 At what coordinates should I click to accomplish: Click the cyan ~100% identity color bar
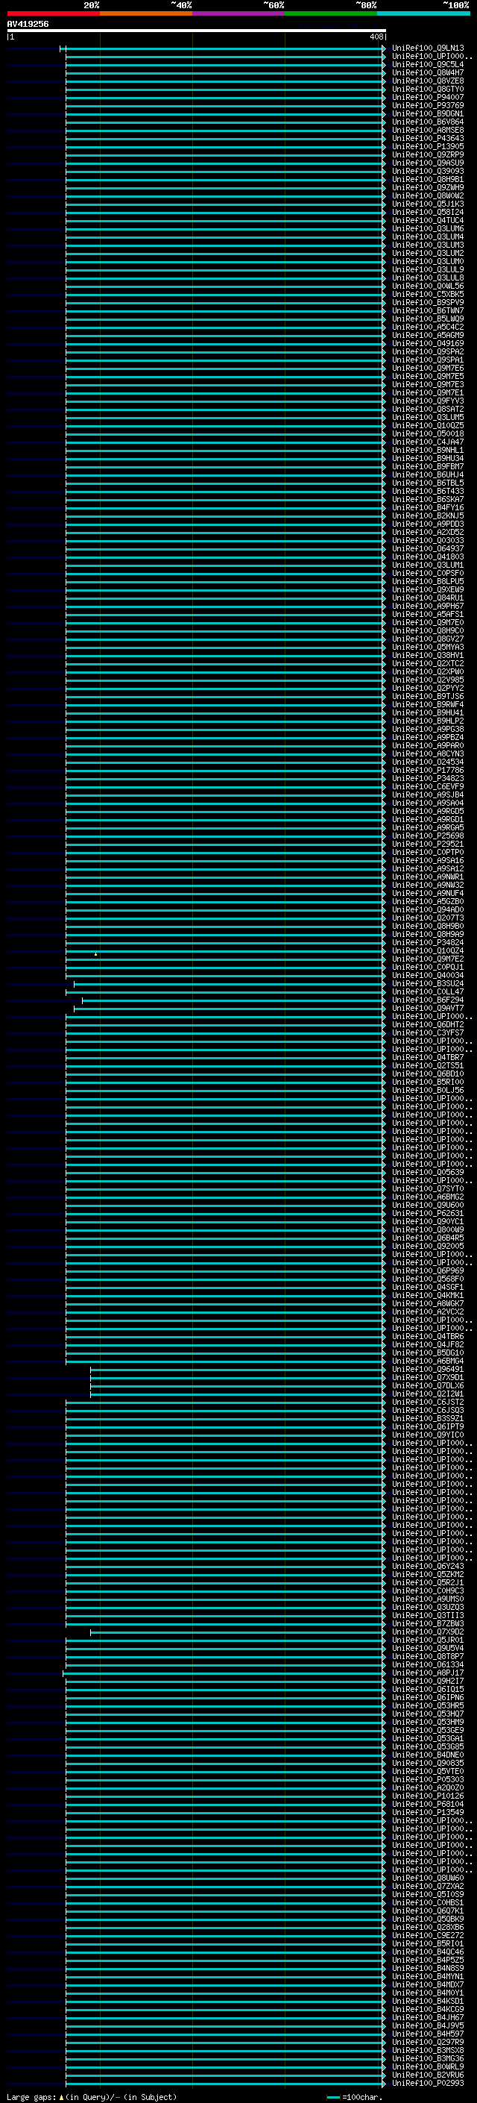click(423, 13)
